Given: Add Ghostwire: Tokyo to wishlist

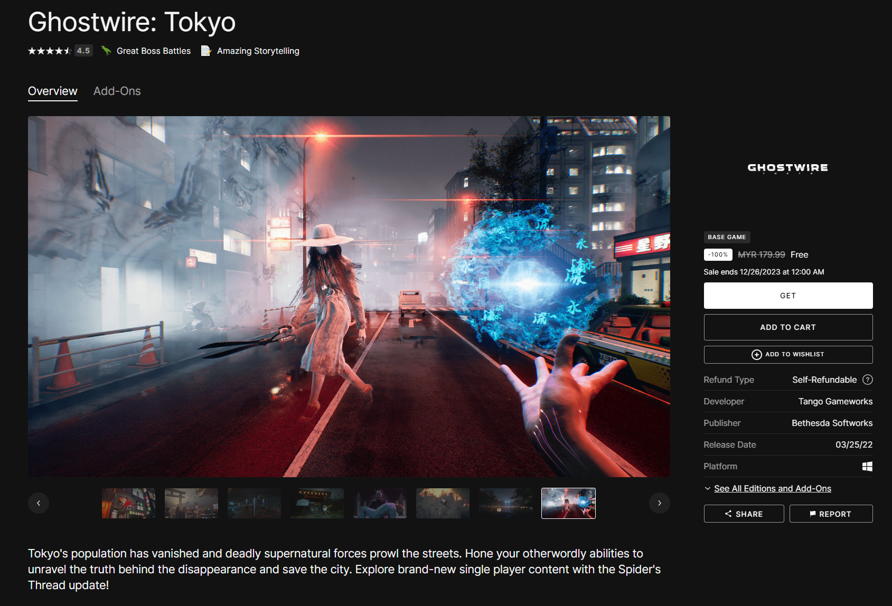Looking at the screenshot, I should click(788, 355).
